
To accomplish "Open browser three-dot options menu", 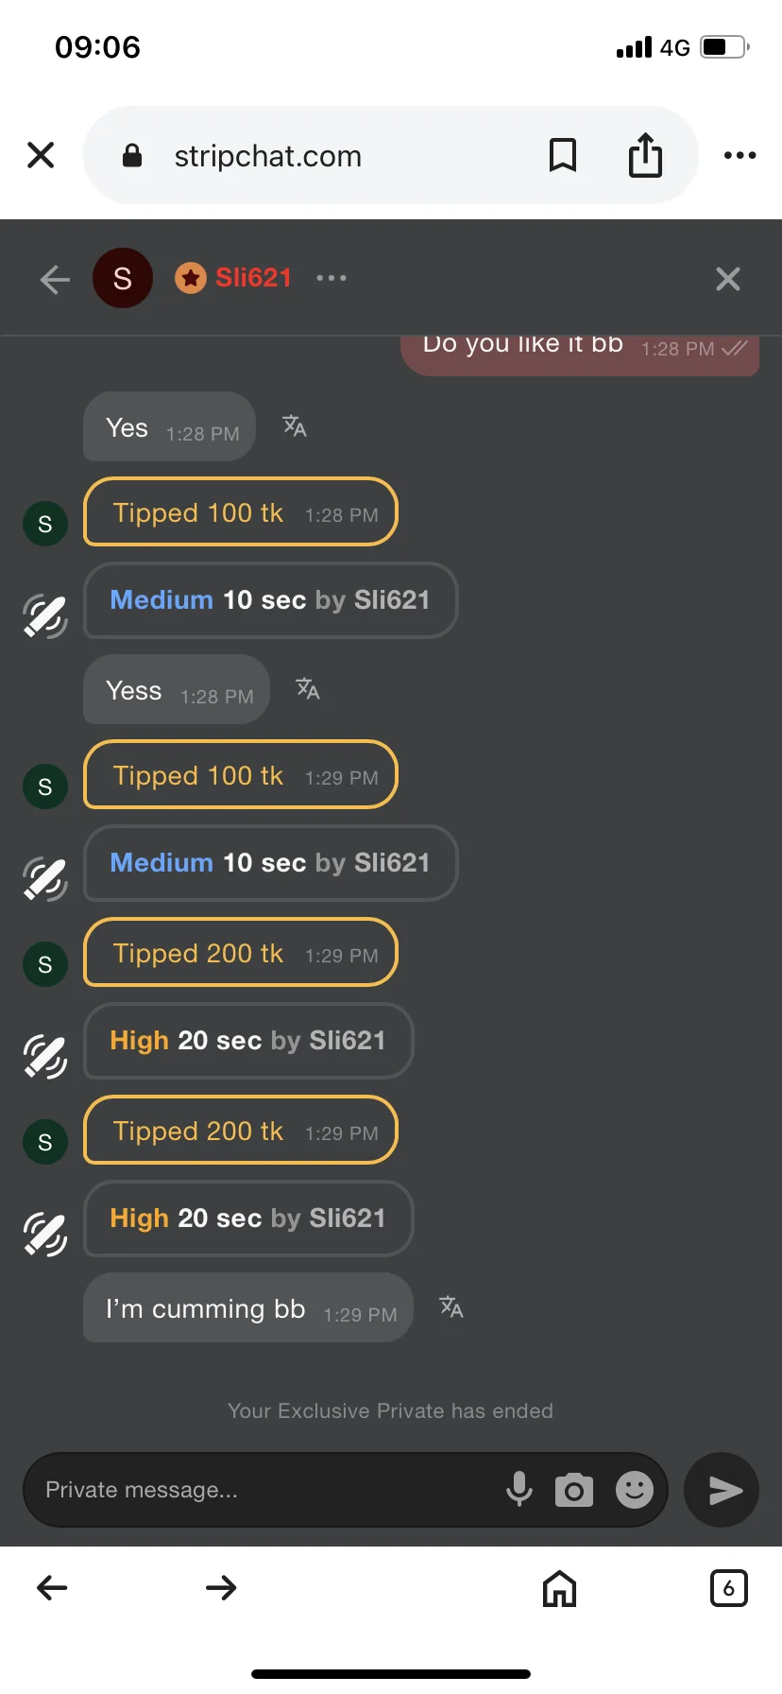I will click(739, 155).
